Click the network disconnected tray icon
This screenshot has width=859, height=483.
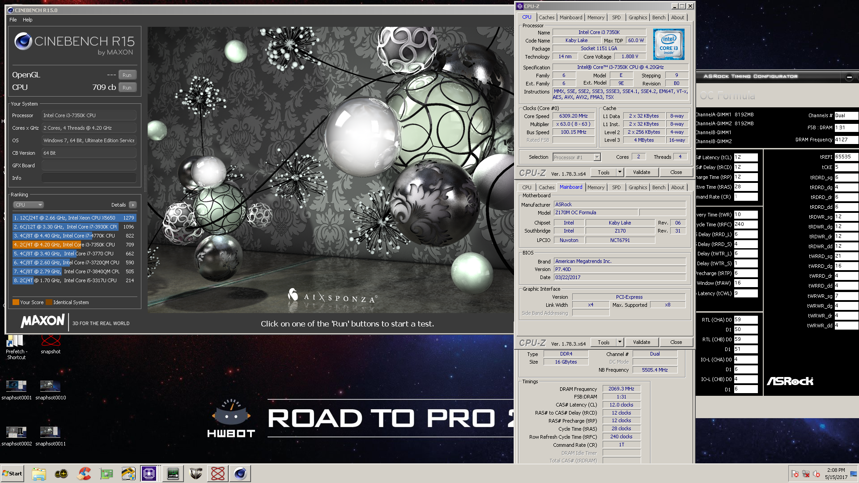(806, 474)
